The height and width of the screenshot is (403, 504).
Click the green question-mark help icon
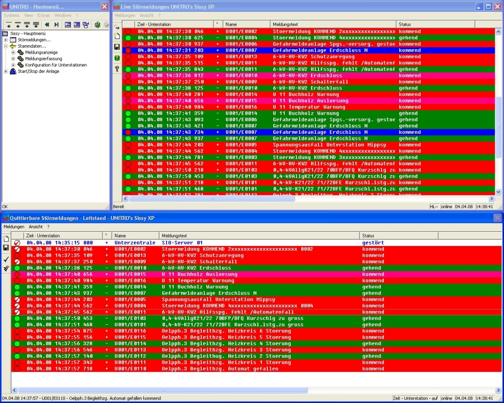(117, 58)
